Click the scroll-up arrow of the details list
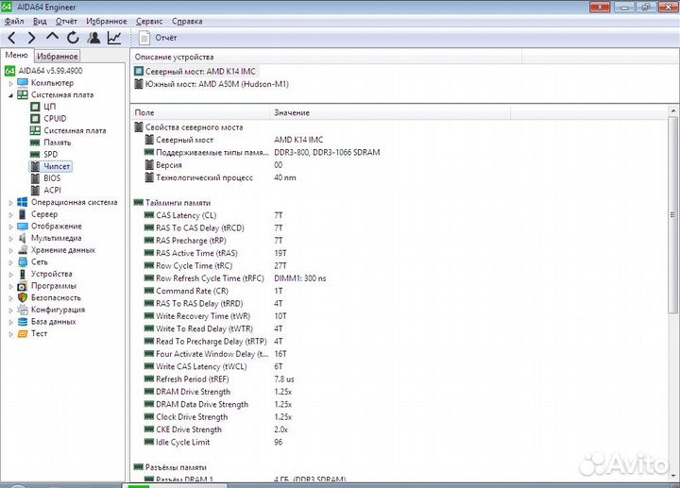The width and height of the screenshot is (680, 488). pos(673,110)
